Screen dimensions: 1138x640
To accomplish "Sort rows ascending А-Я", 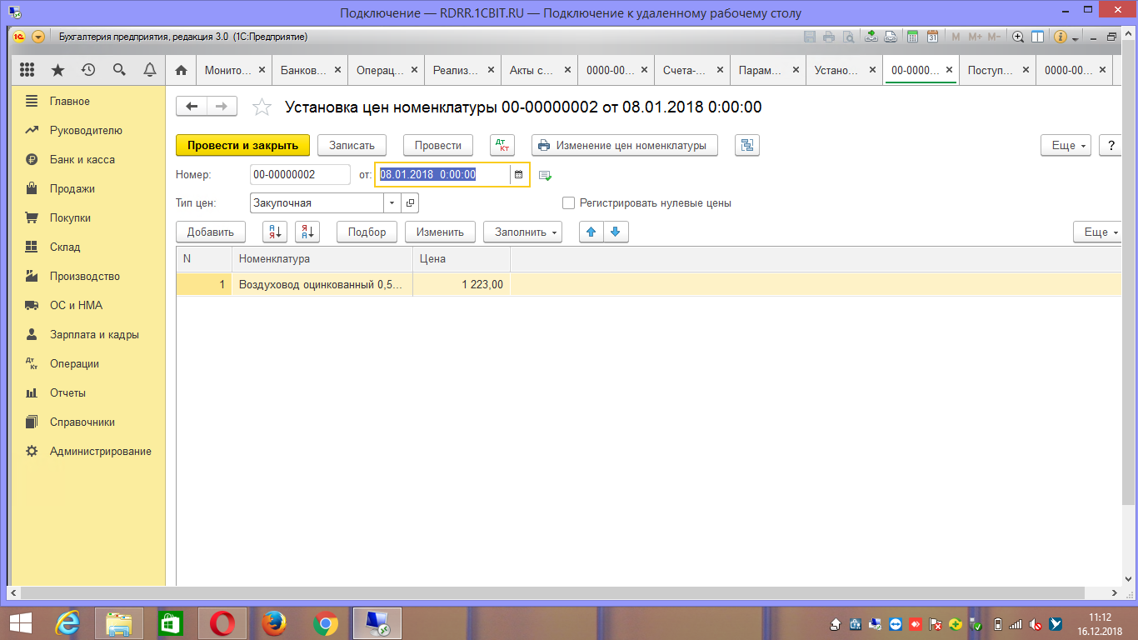I will tap(274, 232).
